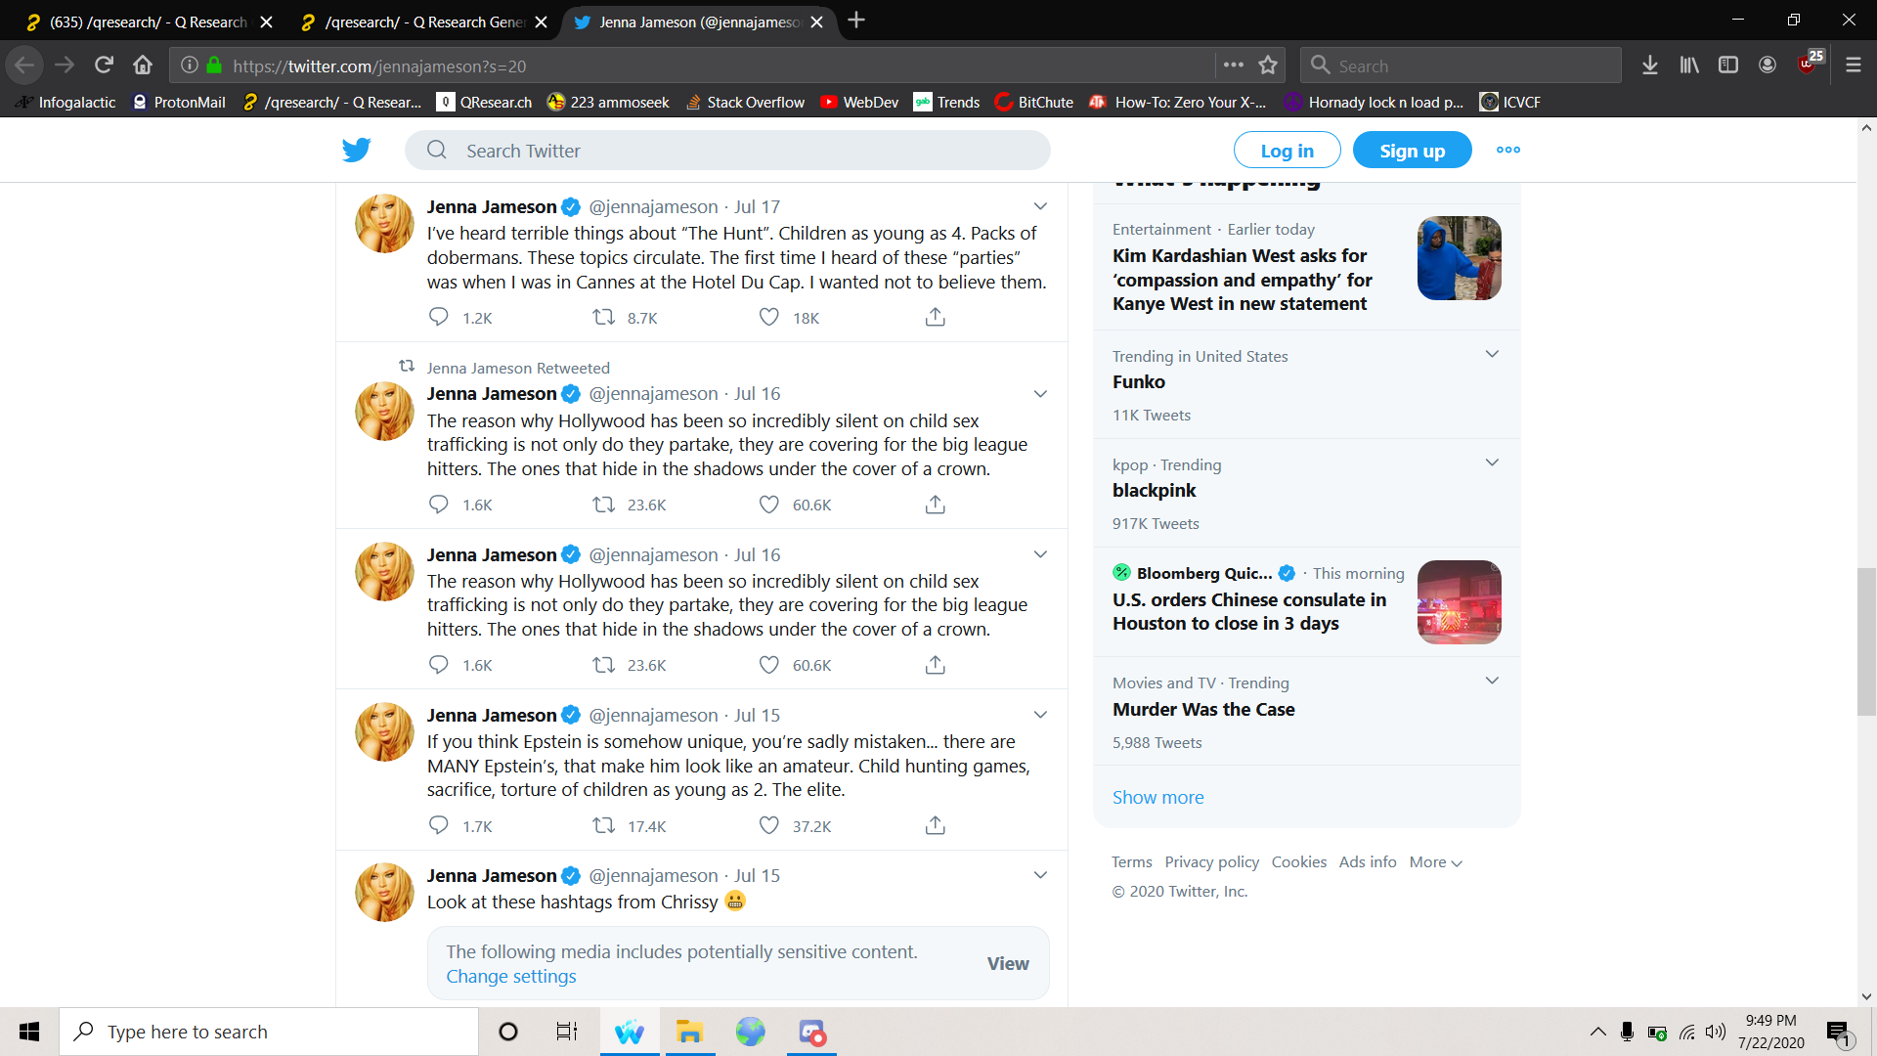Open the Chinese consulate Houston news thumbnail
Image resolution: width=1877 pixels, height=1056 pixels.
point(1459,602)
